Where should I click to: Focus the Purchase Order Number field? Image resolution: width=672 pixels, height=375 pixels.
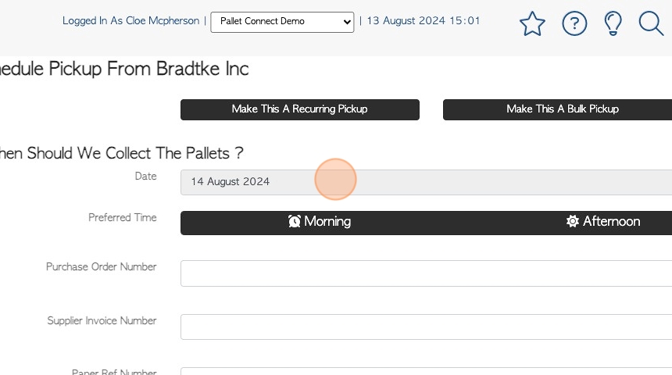[x=426, y=273]
